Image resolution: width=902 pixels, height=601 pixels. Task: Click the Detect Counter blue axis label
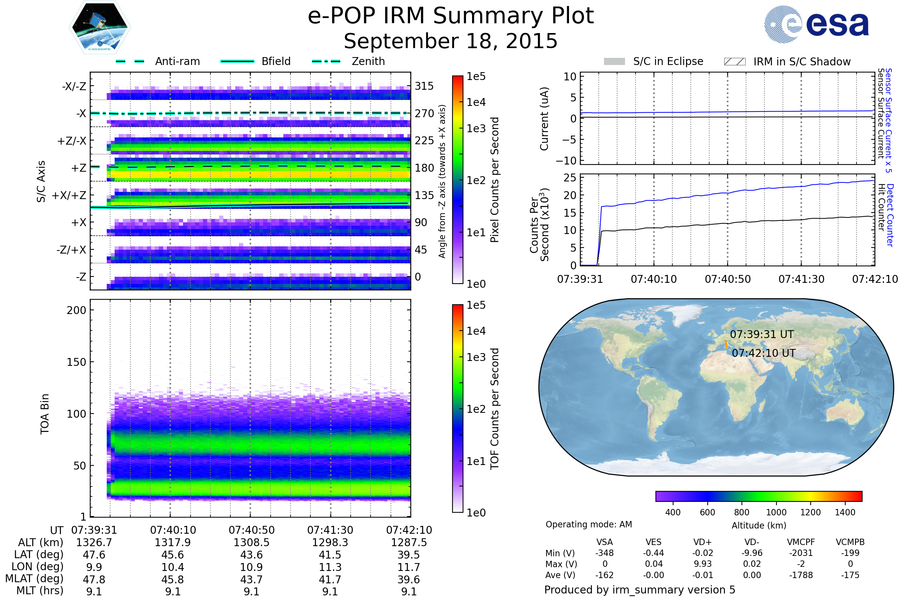pyautogui.click(x=890, y=215)
